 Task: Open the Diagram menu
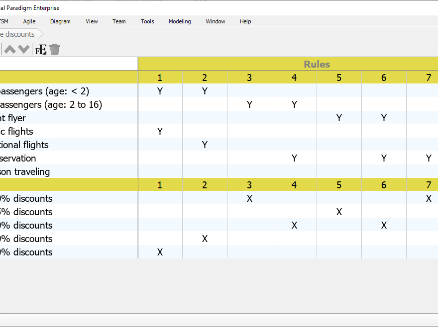coord(60,21)
